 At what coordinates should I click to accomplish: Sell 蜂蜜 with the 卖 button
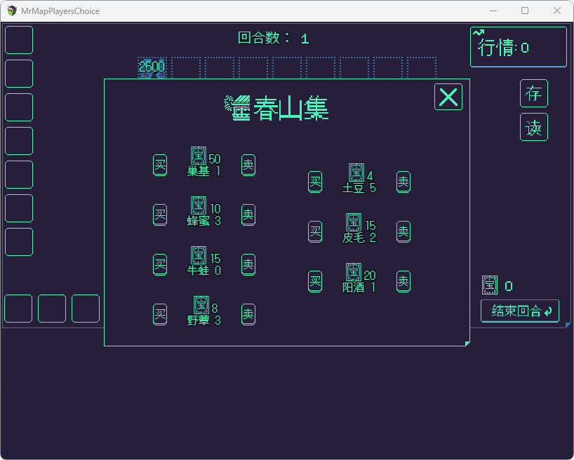(x=248, y=215)
